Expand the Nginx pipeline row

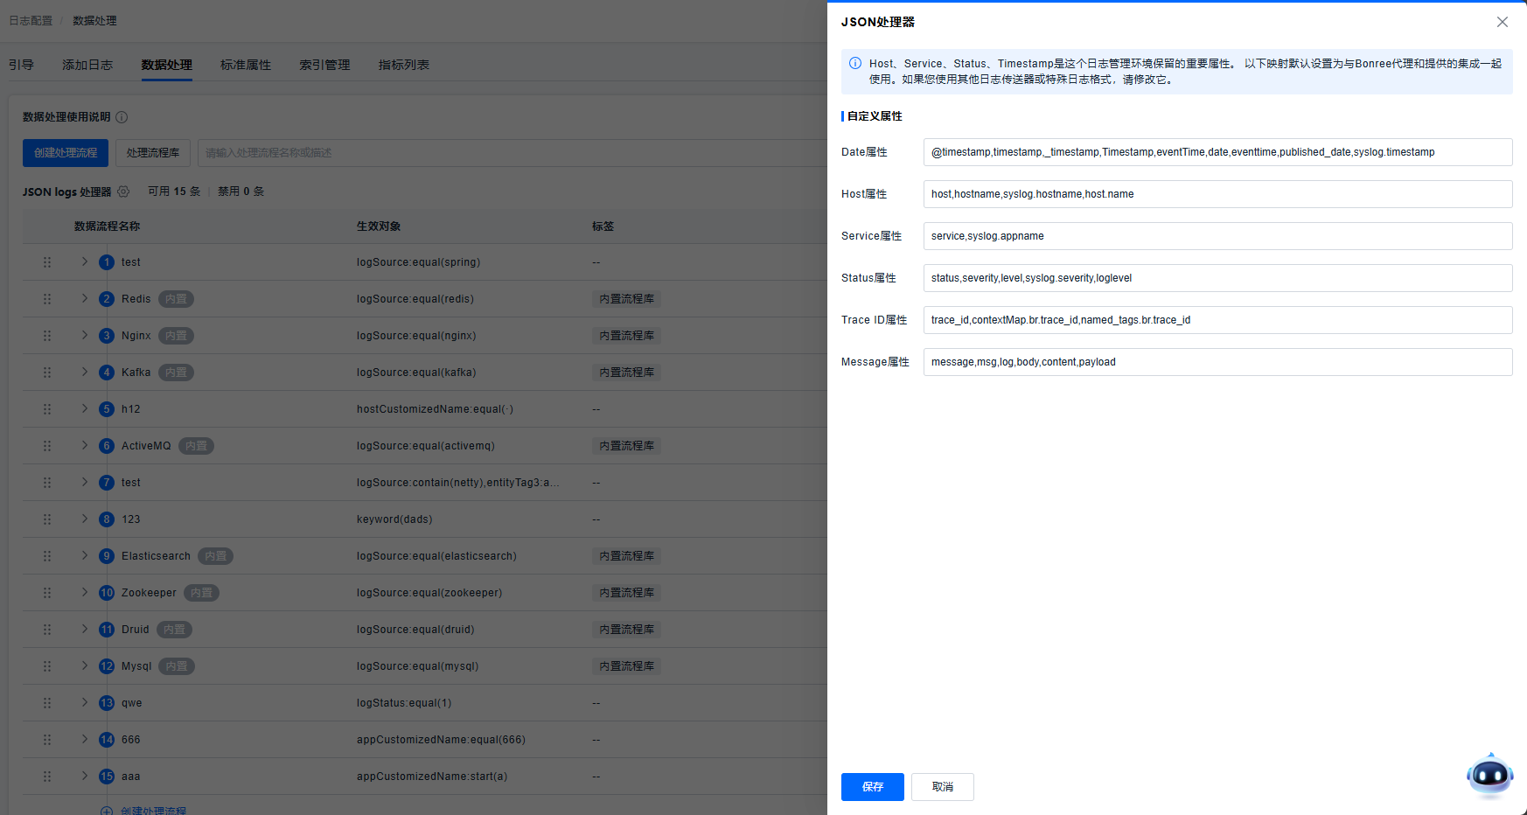tap(85, 336)
